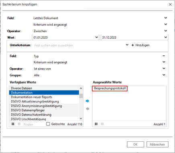The image size is (175, 153).
Task: Click the Verfügbare Werte scrollbar thumb
Action: point(81,96)
